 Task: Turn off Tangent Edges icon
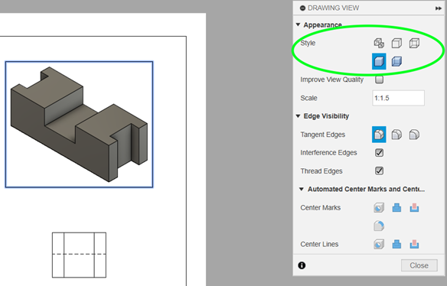point(414,135)
